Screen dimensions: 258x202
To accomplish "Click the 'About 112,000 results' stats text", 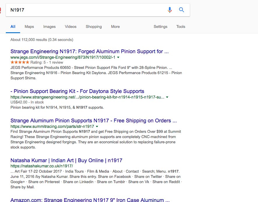I will pos(42,40).
